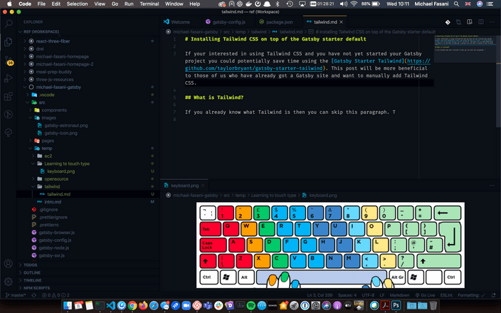Click the master branch status bar item
This screenshot has height=313, width=501.
16,295
